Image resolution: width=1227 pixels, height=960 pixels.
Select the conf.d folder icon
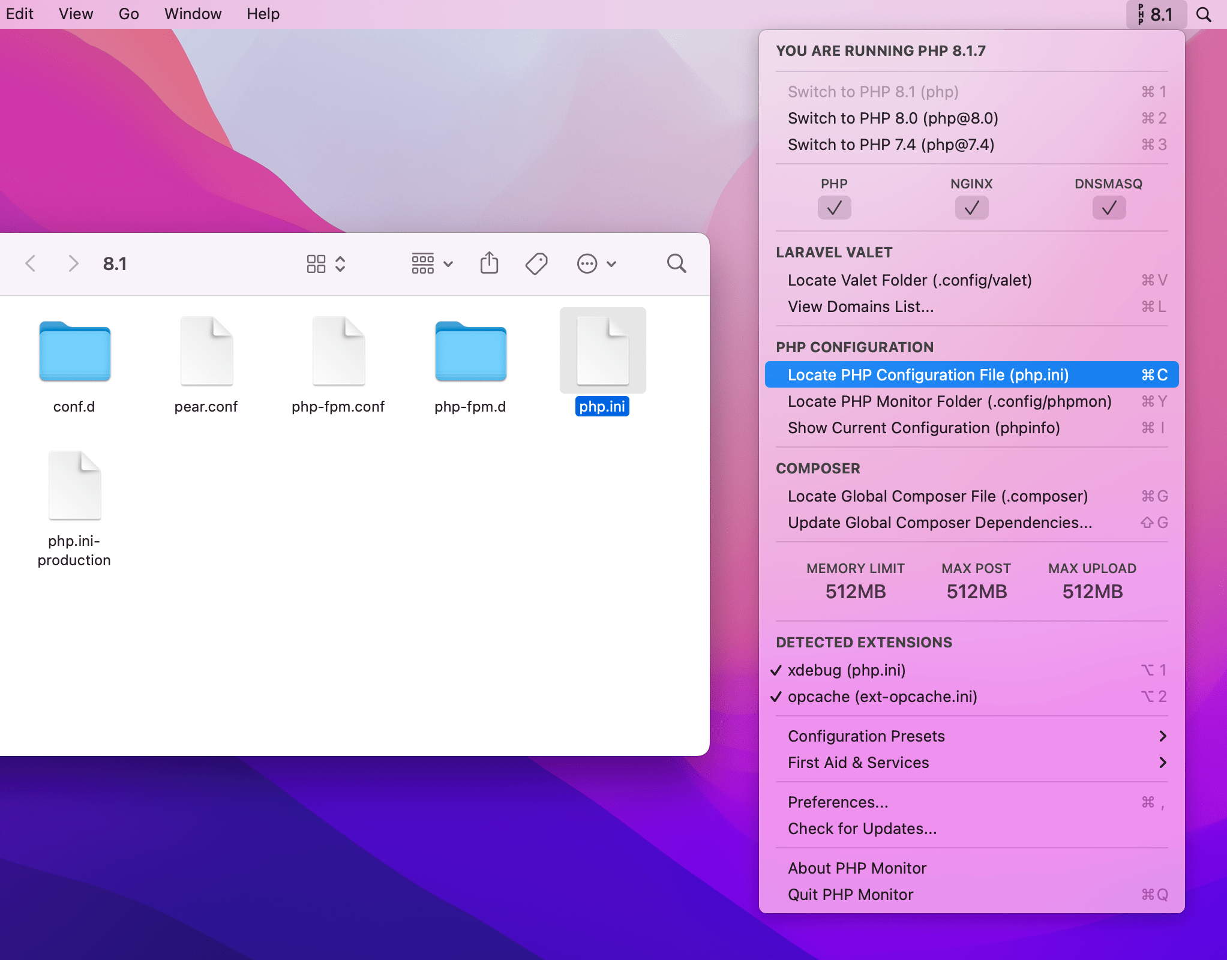point(74,352)
